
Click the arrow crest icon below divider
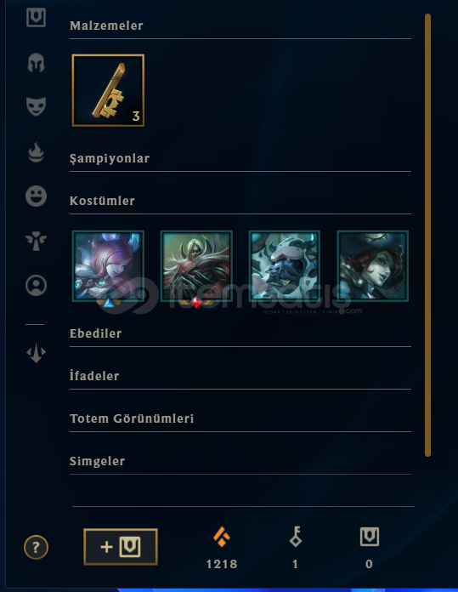click(x=37, y=353)
